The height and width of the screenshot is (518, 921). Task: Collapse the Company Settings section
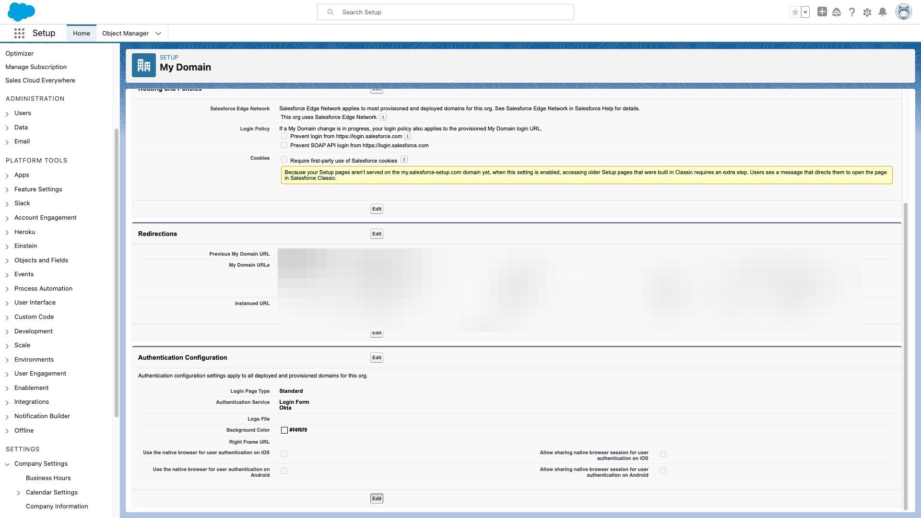point(7,464)
